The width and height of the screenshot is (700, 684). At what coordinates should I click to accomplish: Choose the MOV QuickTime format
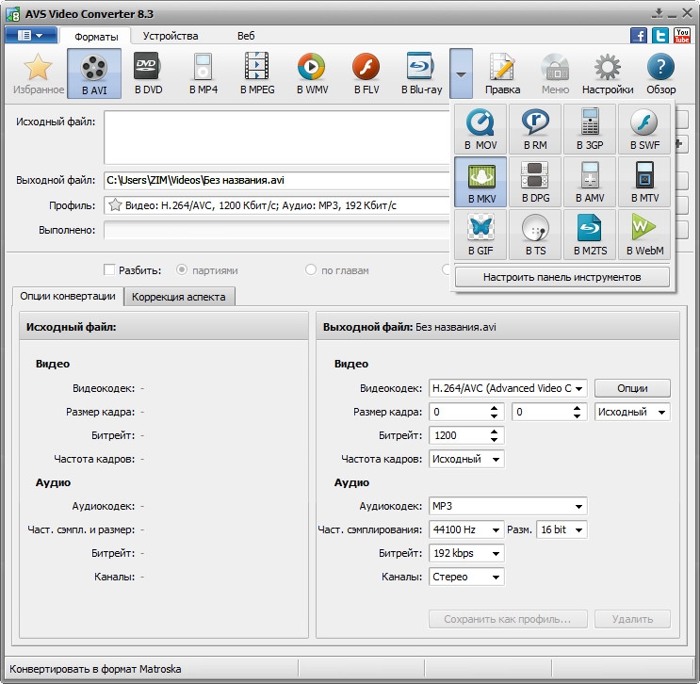(x=480, y=129)
